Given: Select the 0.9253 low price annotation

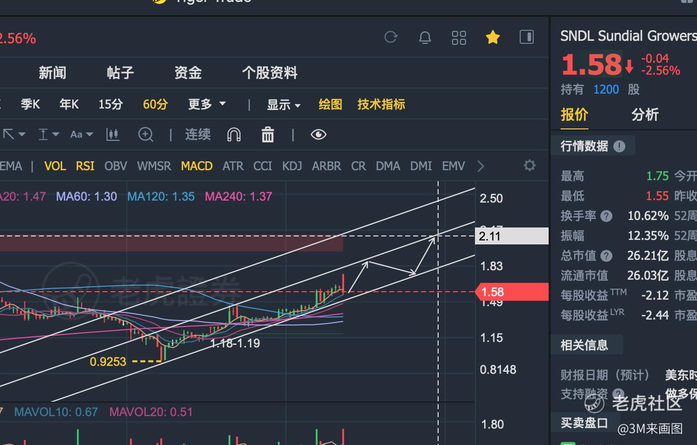Looking at the screenshot, I should point(108,361).
